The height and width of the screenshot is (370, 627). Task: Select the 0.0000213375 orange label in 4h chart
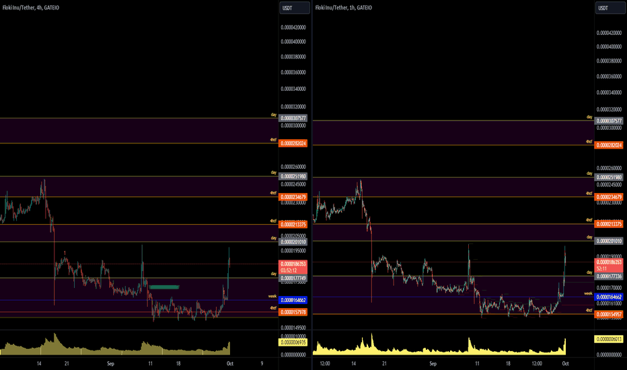point(293,225)
